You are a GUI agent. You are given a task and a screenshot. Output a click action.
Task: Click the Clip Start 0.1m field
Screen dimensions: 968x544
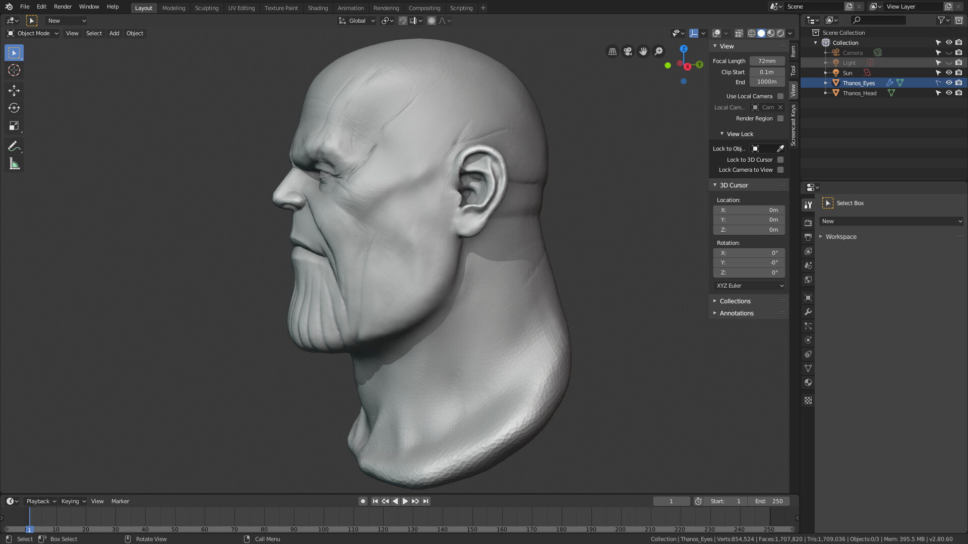click(x=767, y=72)
